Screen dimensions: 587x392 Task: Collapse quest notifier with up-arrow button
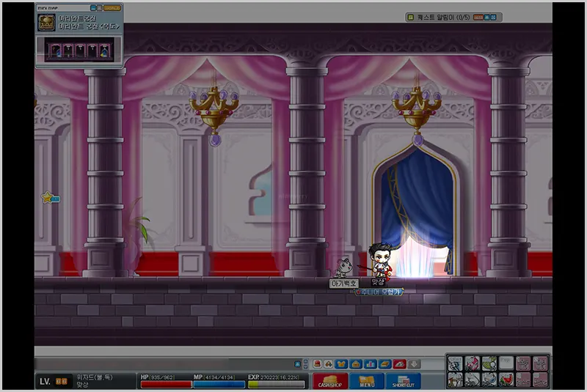486,17
